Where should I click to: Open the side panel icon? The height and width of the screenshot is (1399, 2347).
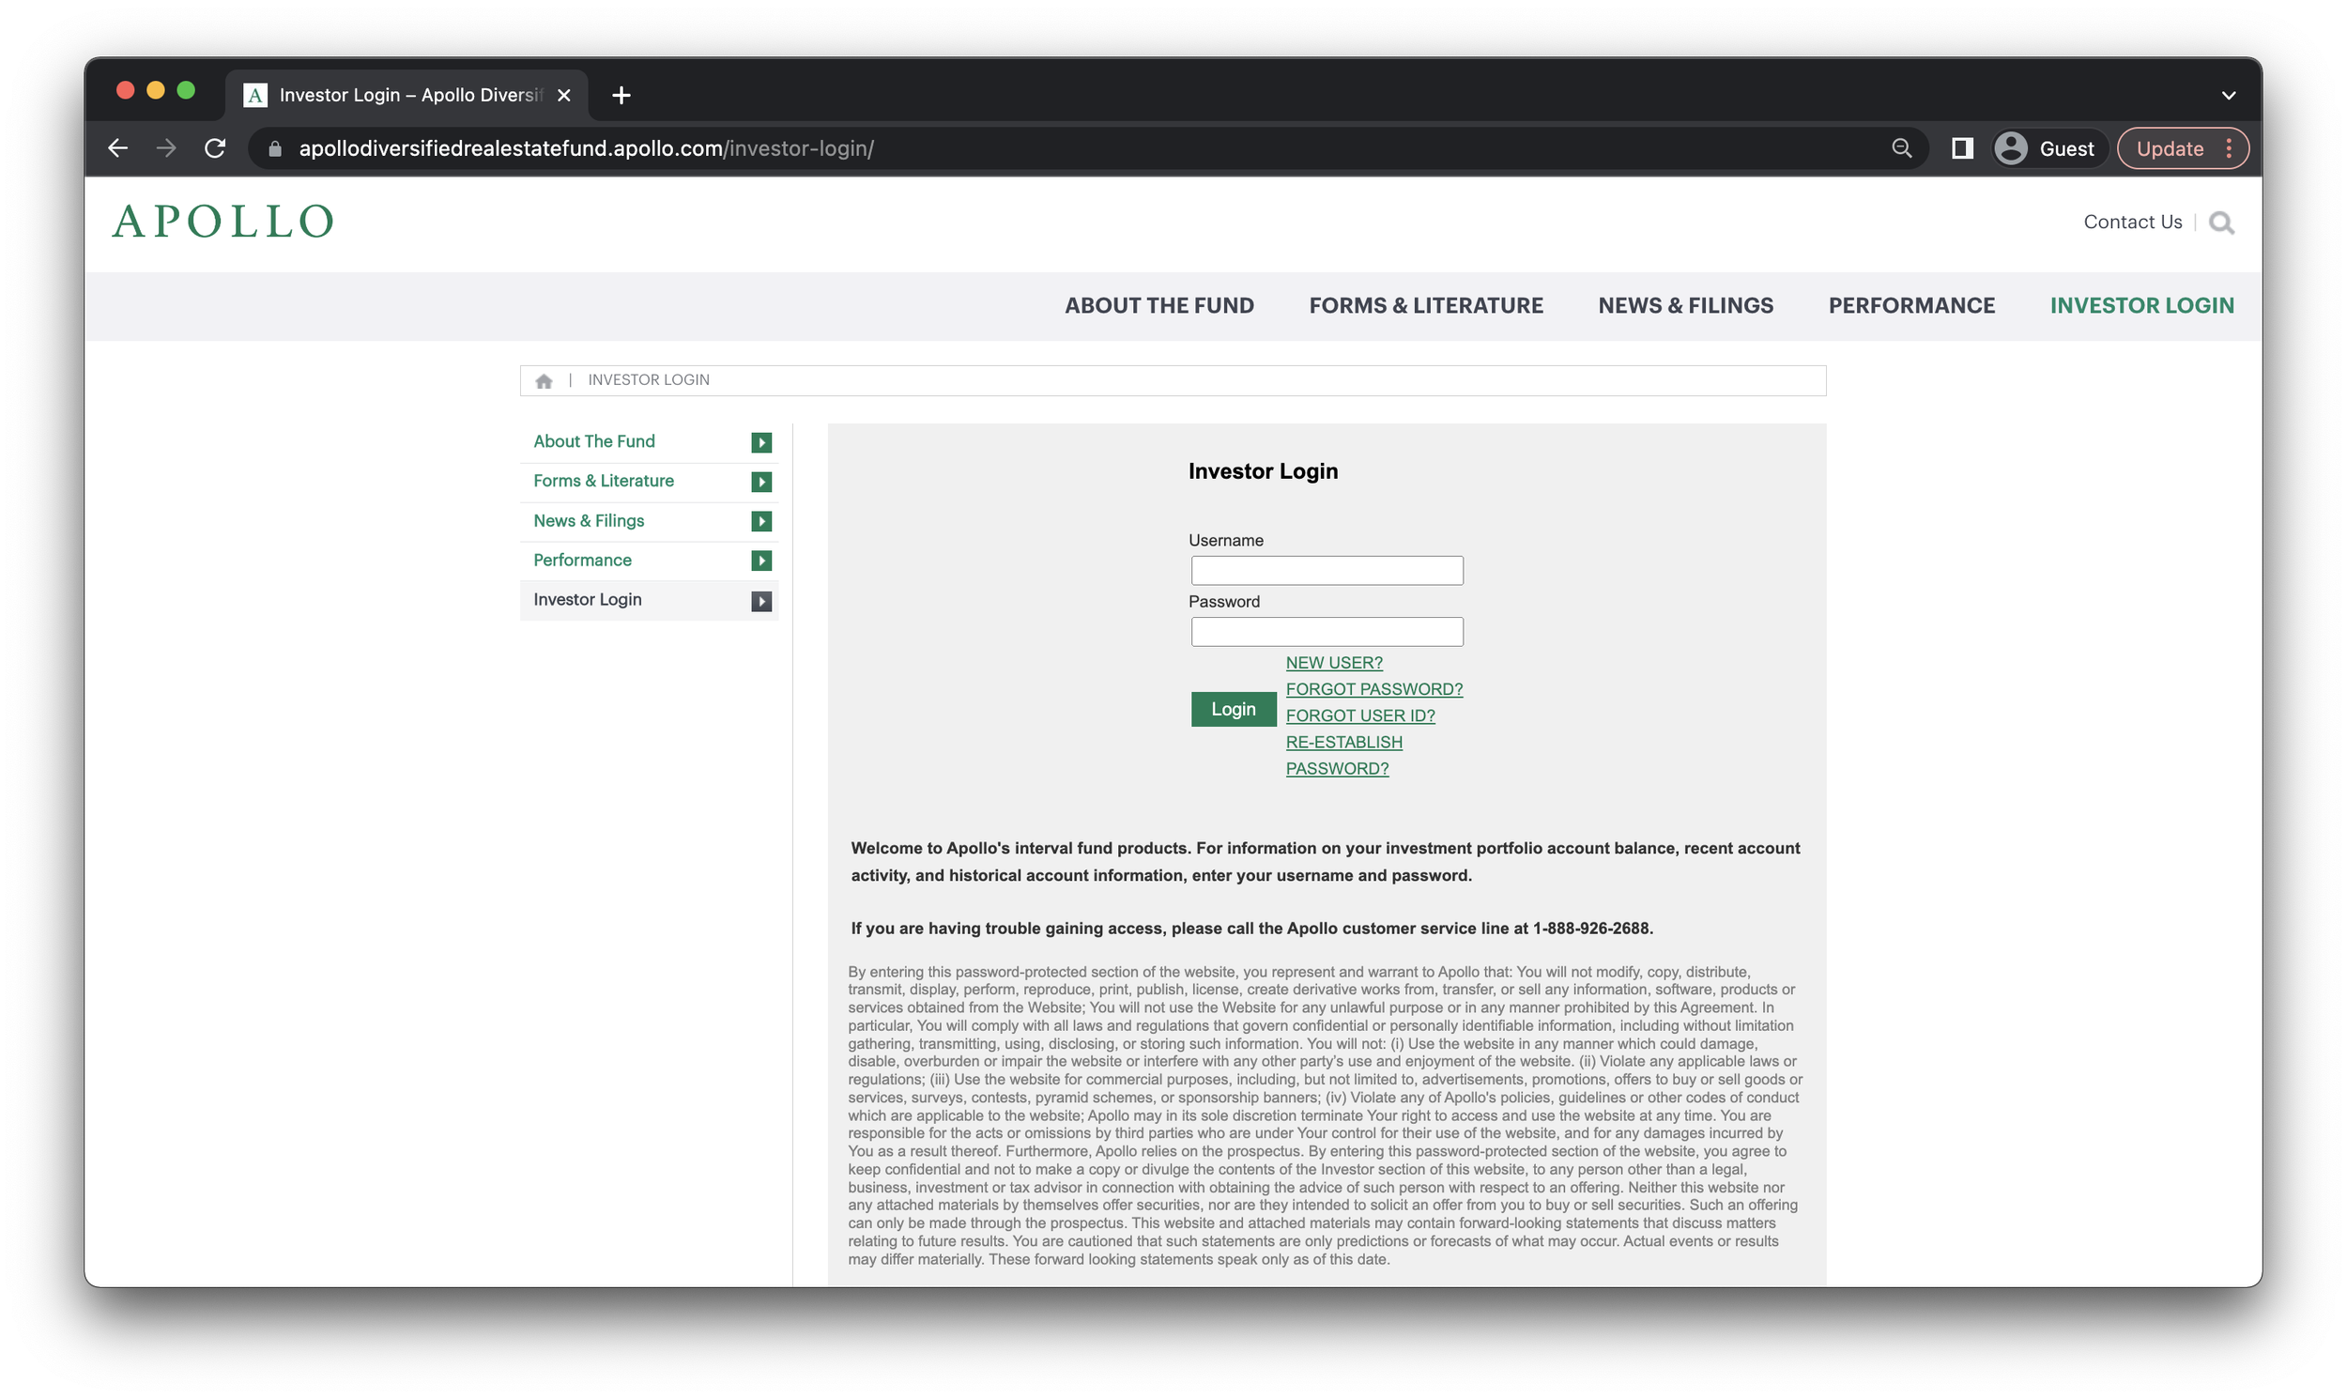coord(1962,148)
